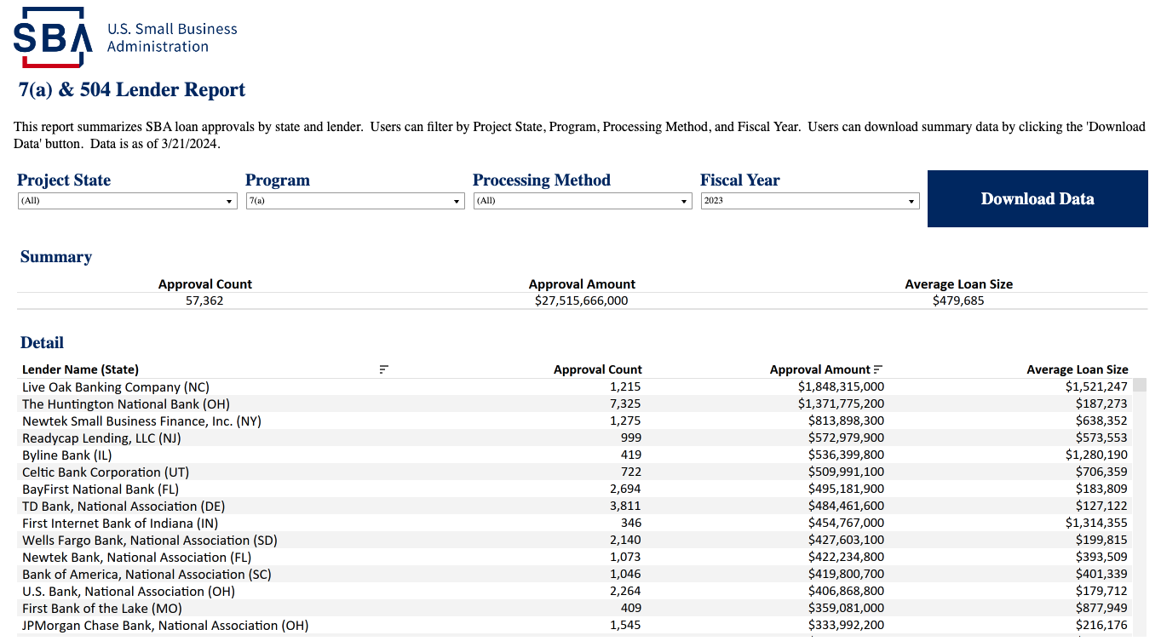
Task: Click the sort icon beside Lender Name (State)
Action: 383,369
